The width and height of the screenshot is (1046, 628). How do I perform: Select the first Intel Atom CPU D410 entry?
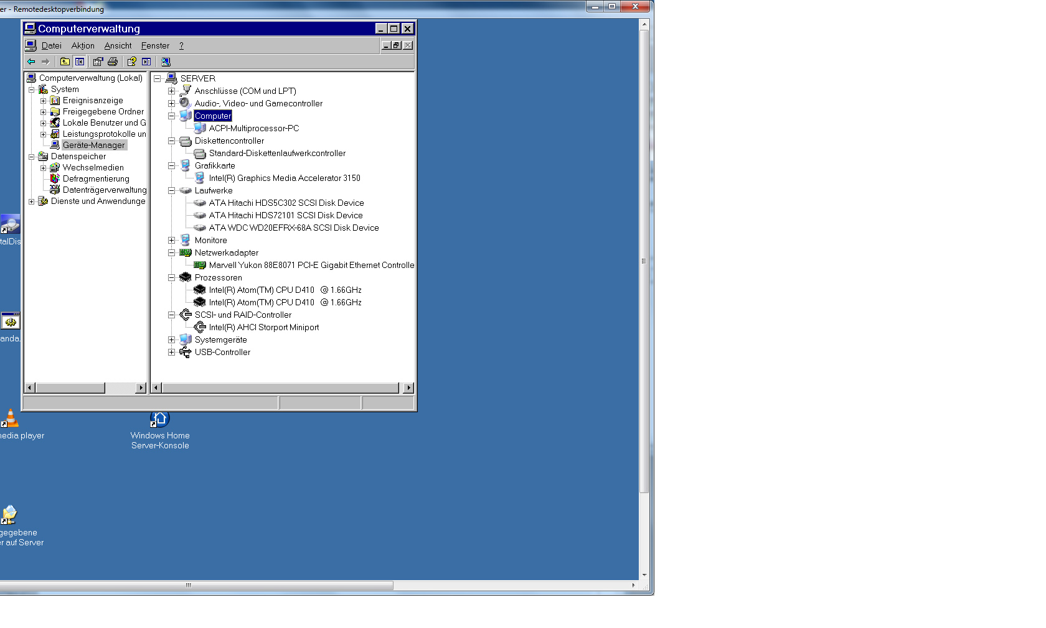[x=285, y=290]
